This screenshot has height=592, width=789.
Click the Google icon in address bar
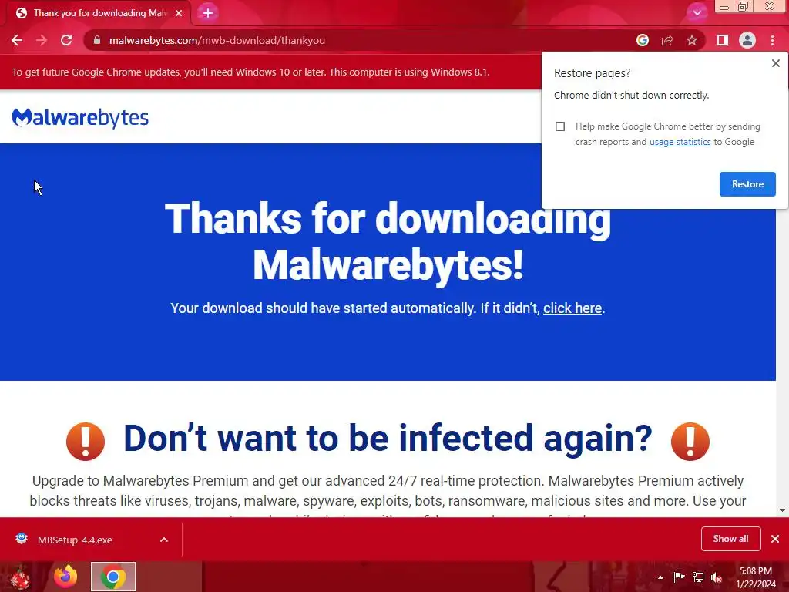643,40
